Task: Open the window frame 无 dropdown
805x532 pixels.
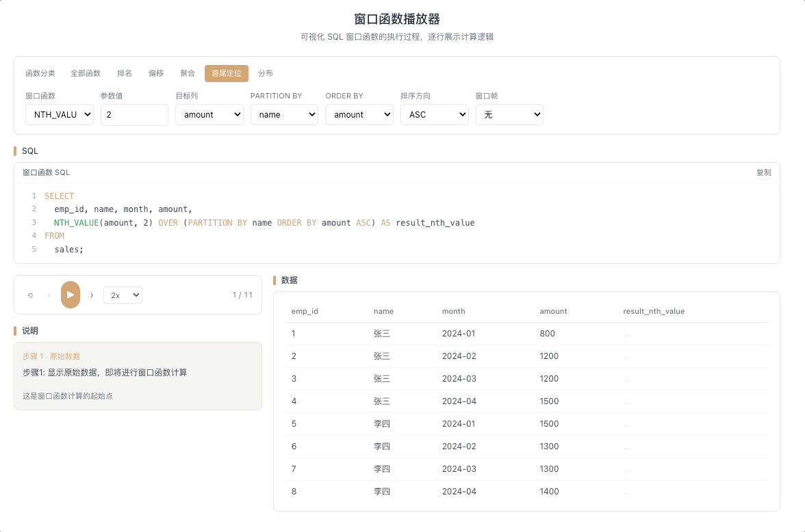Action: [509, 114]
